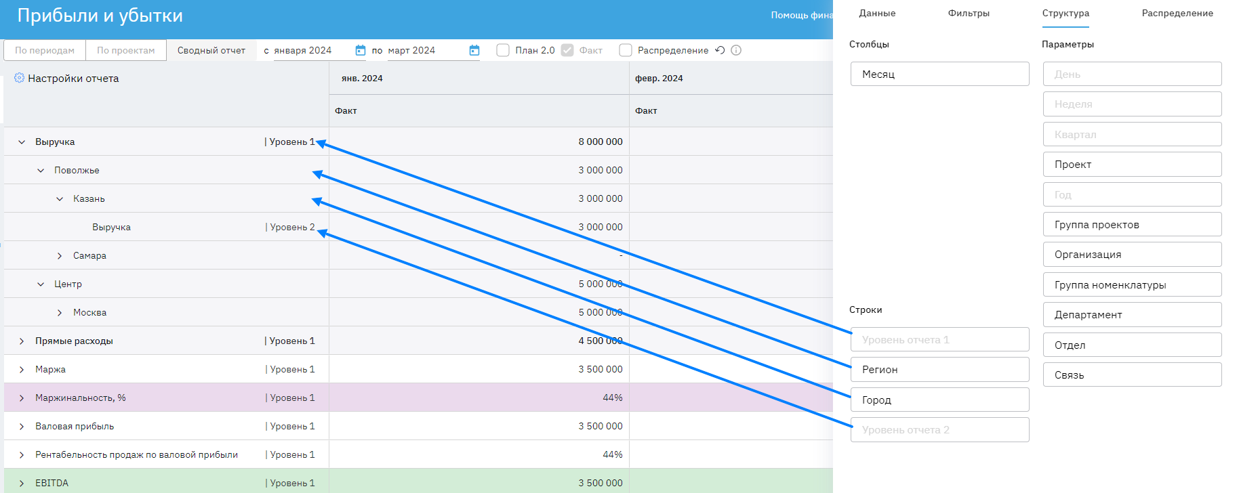Open the Распределение panel tab
Image resolution: width=1239 pixels, height=493 pixels.
click(x=1177, y=13)
